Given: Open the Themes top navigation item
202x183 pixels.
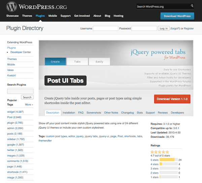Looking at the screenshot, I should 27,16.
